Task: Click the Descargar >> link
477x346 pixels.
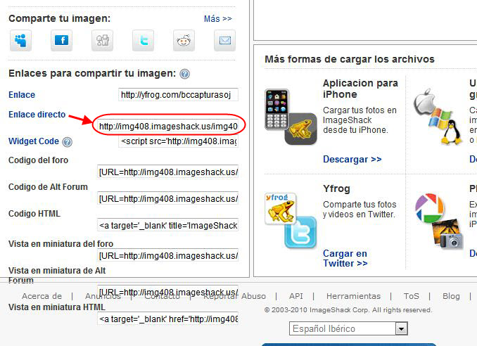Action: point(352,160)
